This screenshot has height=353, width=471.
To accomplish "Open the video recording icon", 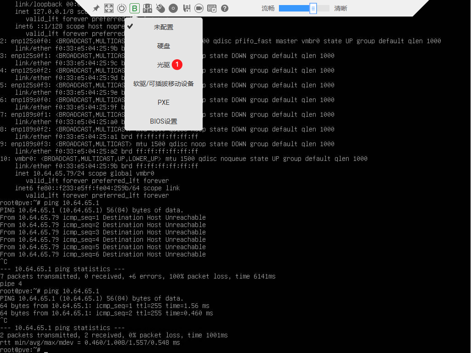I will point(199,8).
